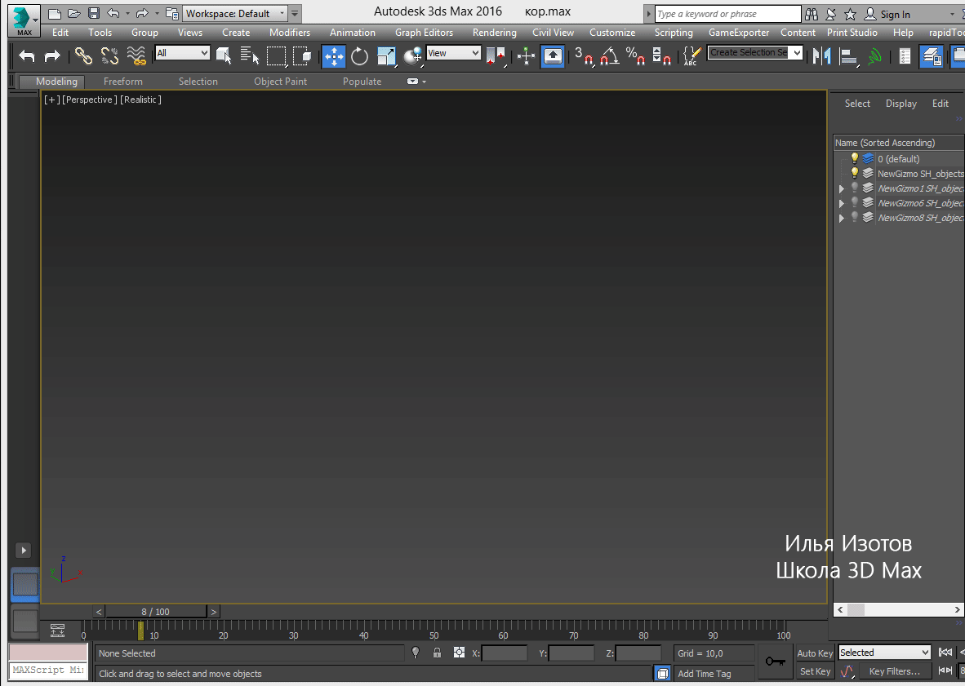Click the Undo arrow icon

pyautogui.click(x=25, y=55)
